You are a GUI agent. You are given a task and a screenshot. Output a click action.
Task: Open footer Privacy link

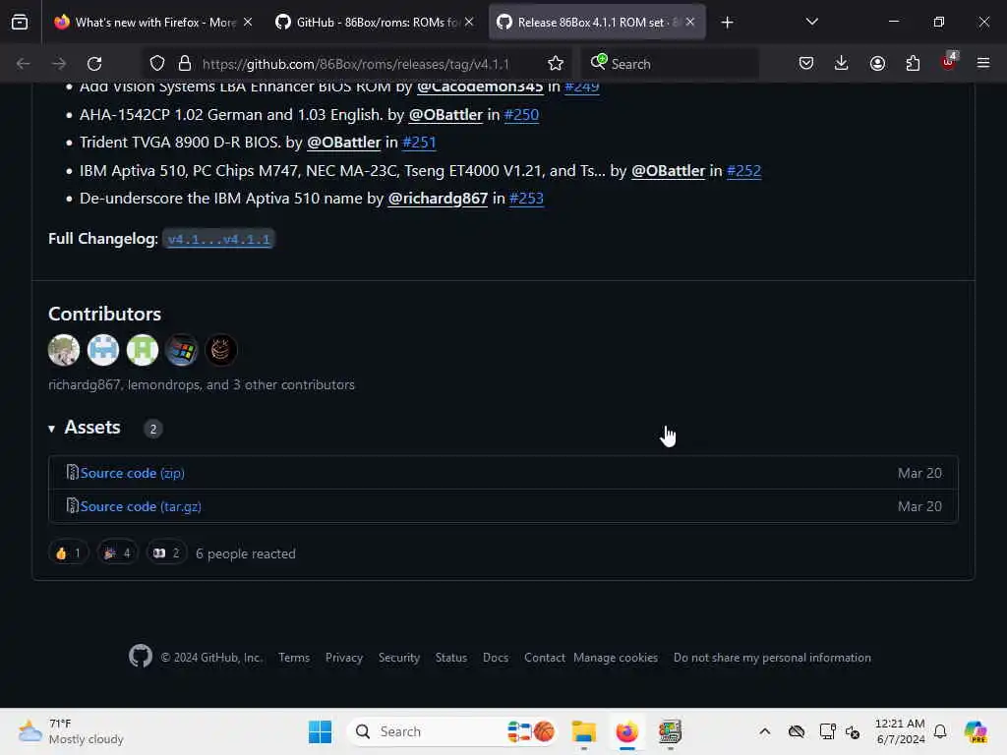click(x=343, y=658)
